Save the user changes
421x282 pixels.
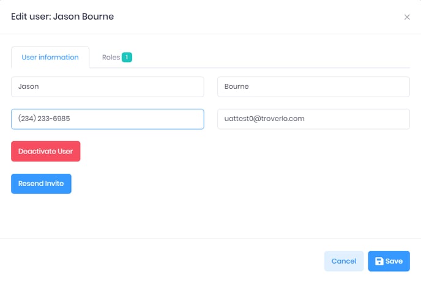[389, 261]
